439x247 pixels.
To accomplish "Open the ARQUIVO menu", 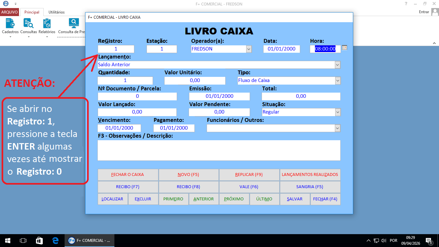I will point(10,12).
